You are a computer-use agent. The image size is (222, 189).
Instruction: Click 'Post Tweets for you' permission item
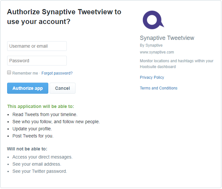click(x=33, y=136)
